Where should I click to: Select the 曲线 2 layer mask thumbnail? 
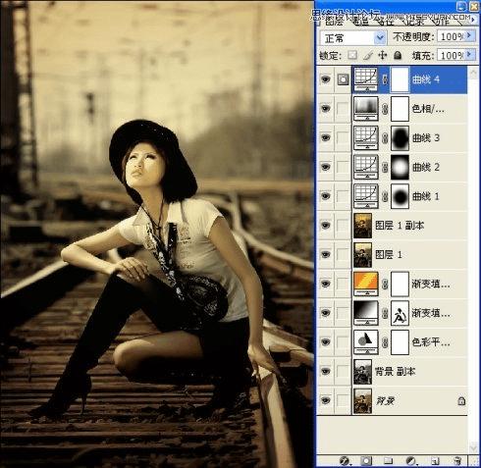point(400,167)
